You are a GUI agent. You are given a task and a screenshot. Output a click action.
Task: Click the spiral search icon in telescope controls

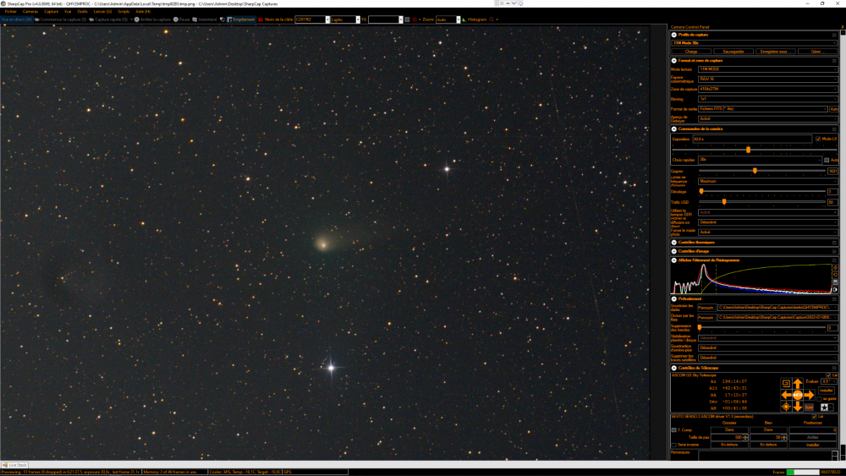786,384
